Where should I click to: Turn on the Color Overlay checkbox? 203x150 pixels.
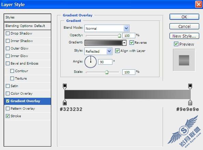(8, 93)
